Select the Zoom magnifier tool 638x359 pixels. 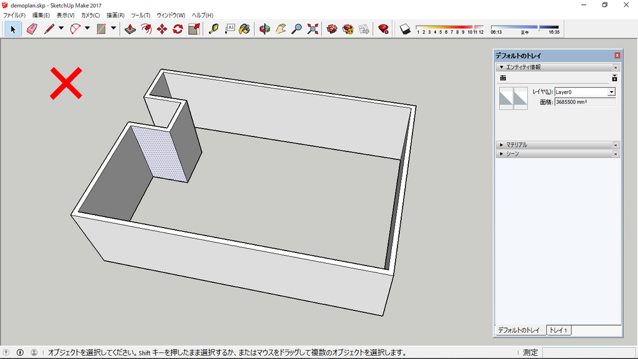click(297, 29)
